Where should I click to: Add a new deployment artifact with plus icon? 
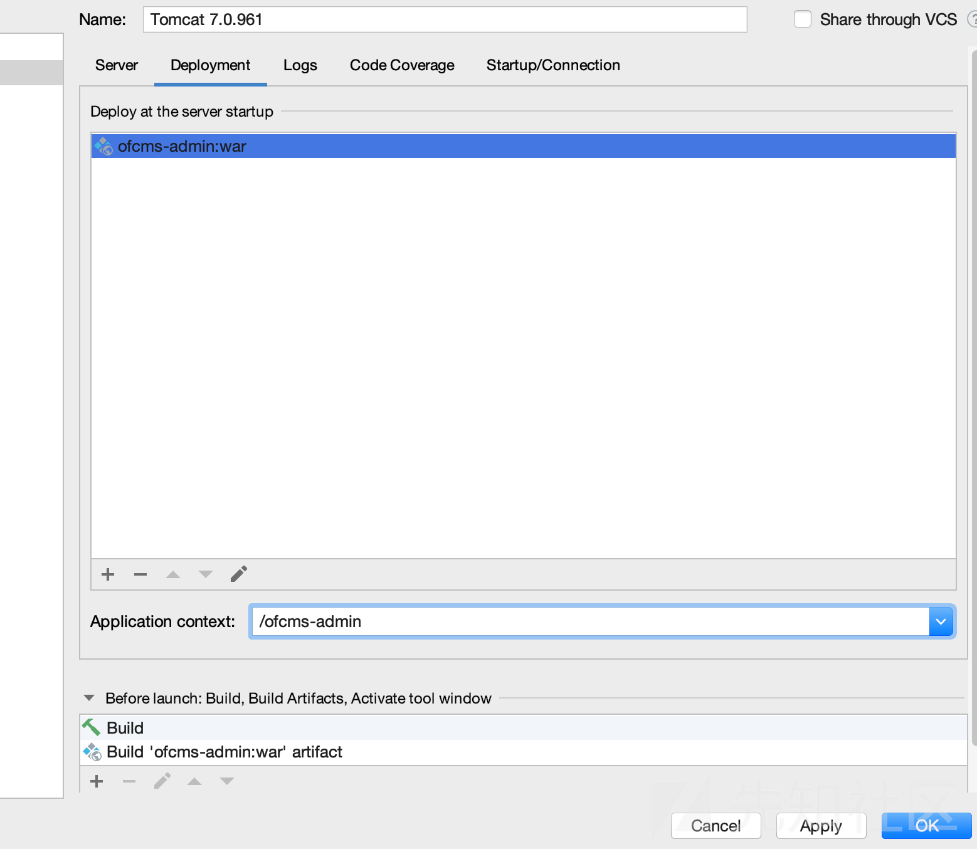[108, 574]
